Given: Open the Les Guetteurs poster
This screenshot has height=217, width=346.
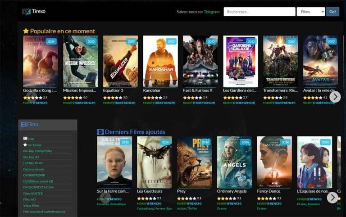Looking at the screenshot, I should (x=155, y=162).
